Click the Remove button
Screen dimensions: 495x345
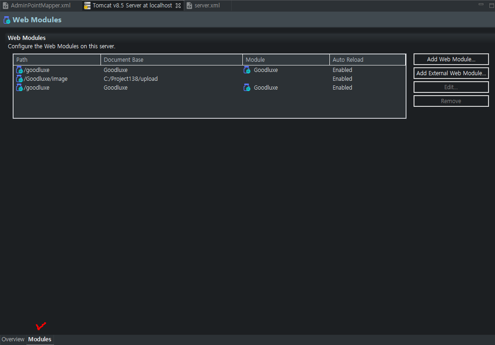(451, 101)
